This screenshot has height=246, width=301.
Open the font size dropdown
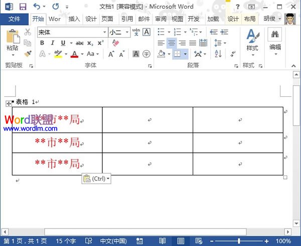tap(127, 32)
